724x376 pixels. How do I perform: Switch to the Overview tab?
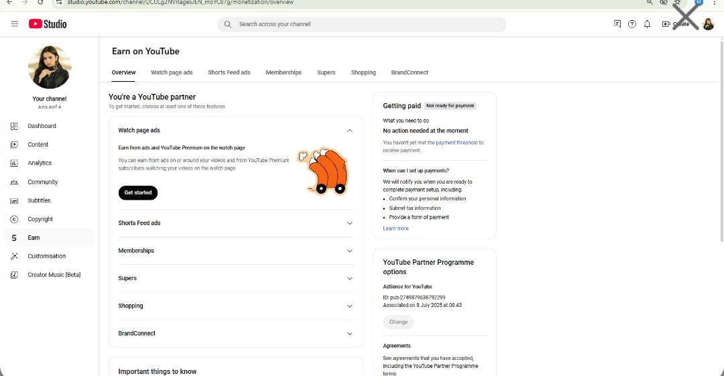(x=123, y=72)
